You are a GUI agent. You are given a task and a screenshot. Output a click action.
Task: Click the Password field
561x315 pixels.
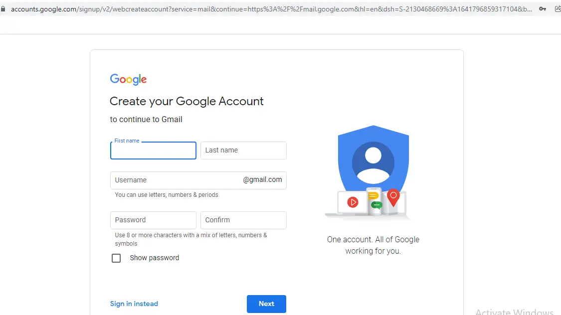click(x=153, y=220)
